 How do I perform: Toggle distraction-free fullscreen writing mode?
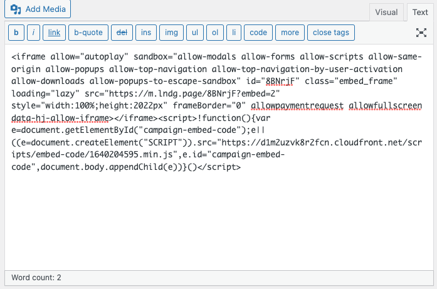421,33
